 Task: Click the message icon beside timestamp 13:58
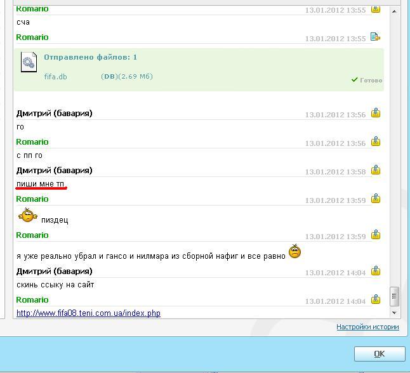click(x=376, y=170)
